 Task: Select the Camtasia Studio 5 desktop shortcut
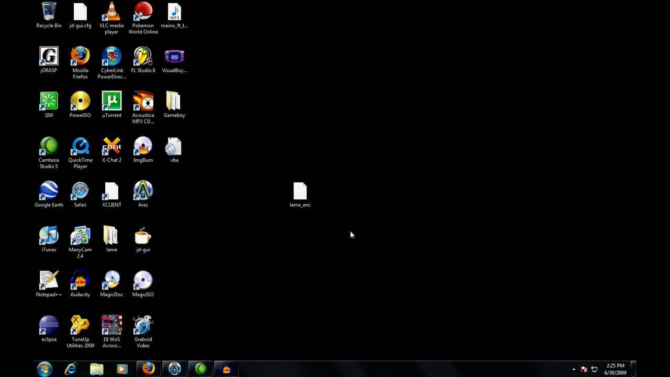pos(49,153)
